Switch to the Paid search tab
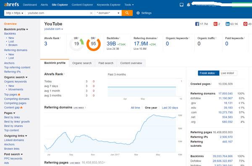 coord(106,63)
